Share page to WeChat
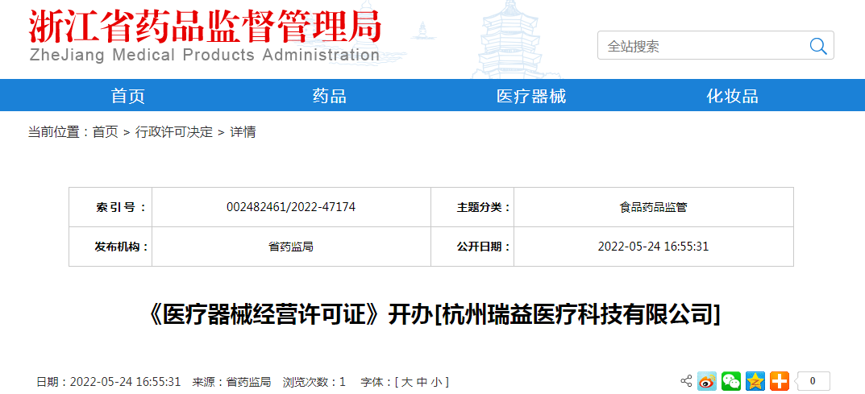Screen dimensions: 865x394 pyautogui.click(x=731, y=381)
